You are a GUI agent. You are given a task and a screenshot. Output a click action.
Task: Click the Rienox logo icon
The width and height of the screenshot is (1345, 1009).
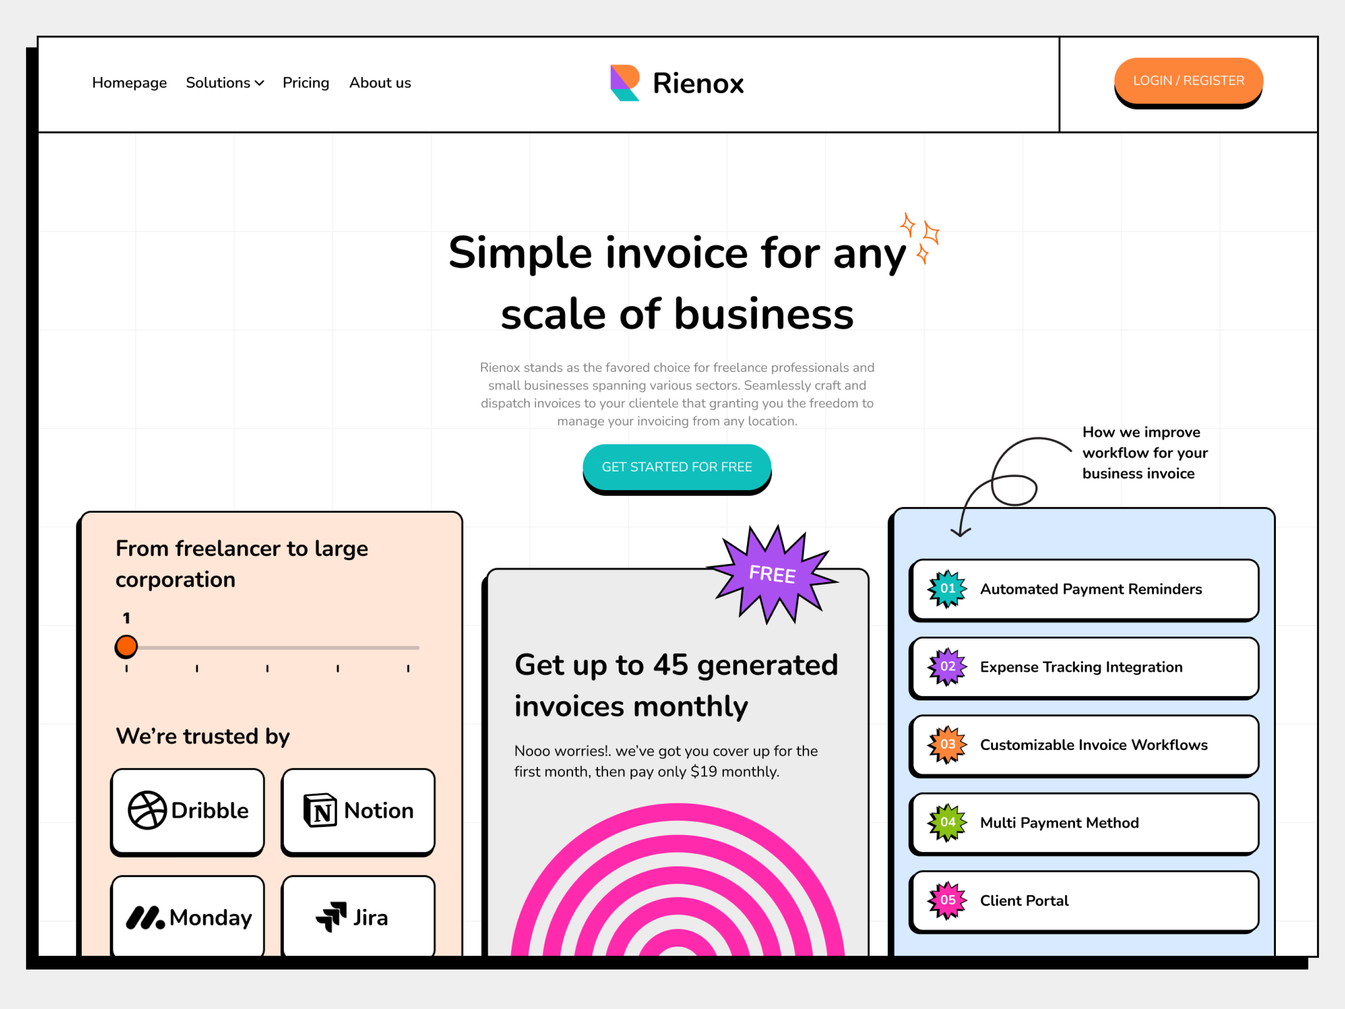coord(624,82)
